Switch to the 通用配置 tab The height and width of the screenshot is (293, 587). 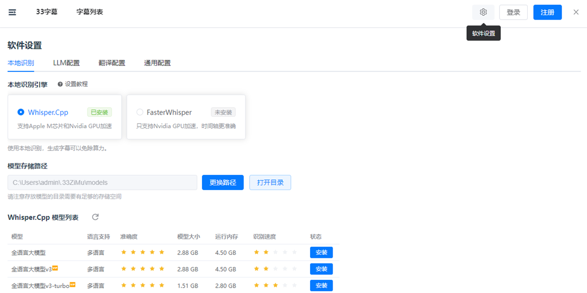[x=157, y=63]
